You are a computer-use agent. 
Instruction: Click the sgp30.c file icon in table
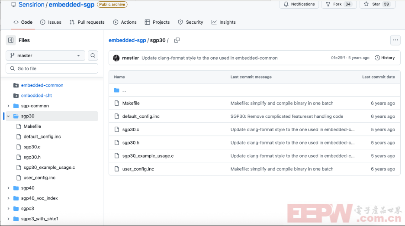coord(117,129)
